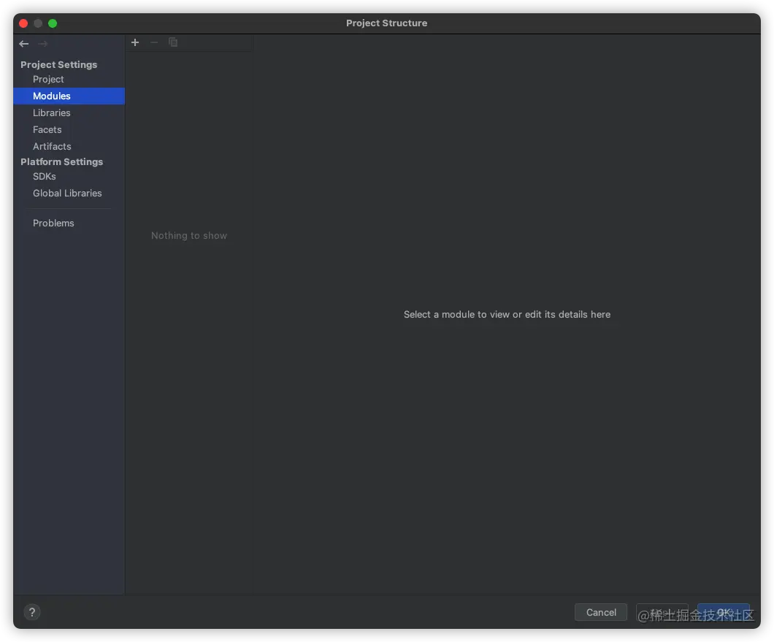Open the SDKs platform settings
The height and width of the screenshot is (642, 774).
point(45,176)
